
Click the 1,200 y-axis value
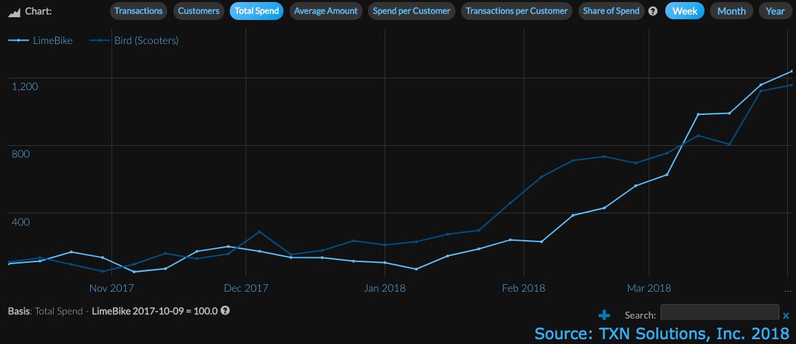click(x=25, y=86)
